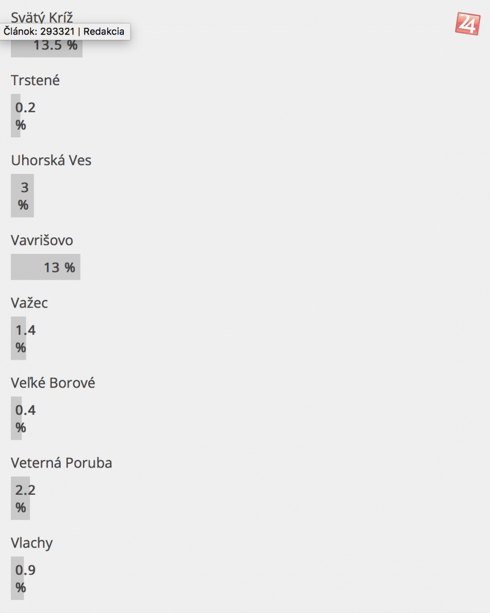
Task: Click the 3 % Uhorská Ves bar
Action: click(22, 196)
